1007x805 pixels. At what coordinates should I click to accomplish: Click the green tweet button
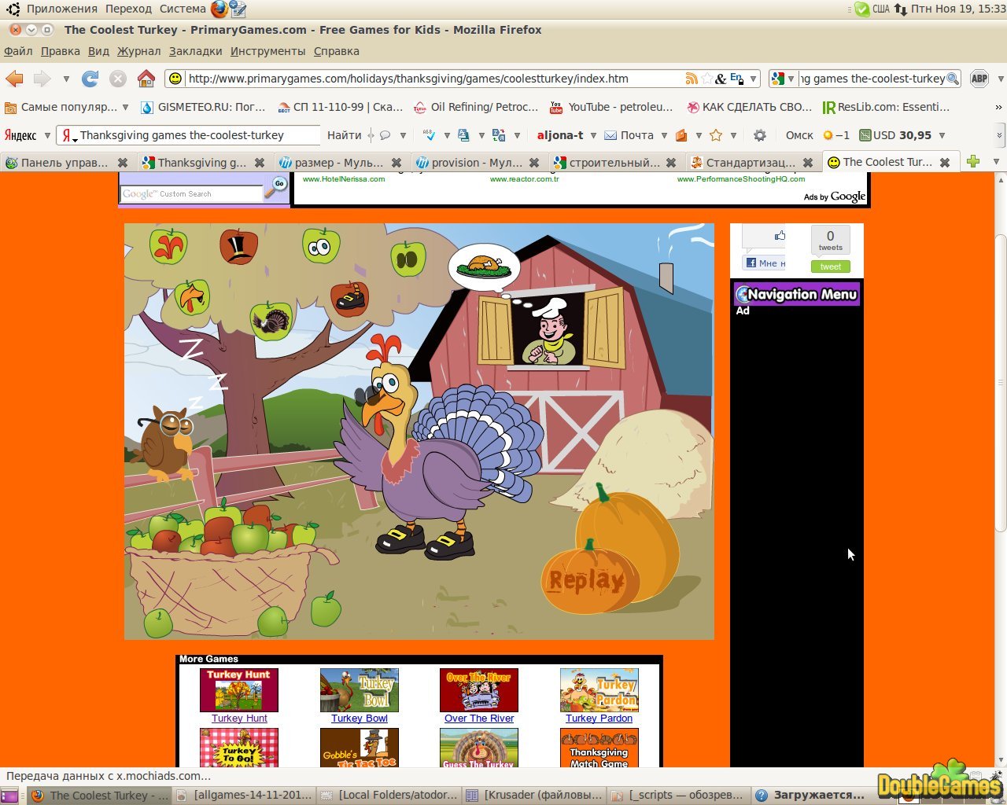831,266
